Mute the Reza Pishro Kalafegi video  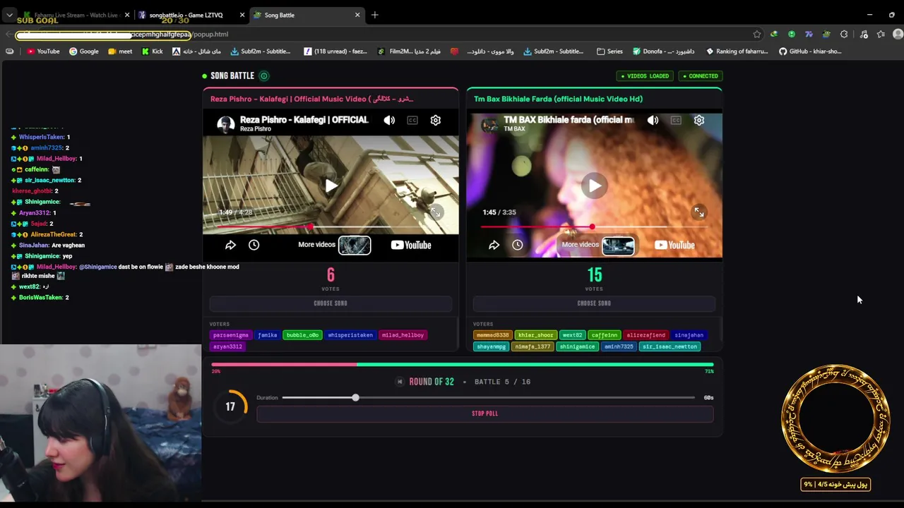click(389, 120)
